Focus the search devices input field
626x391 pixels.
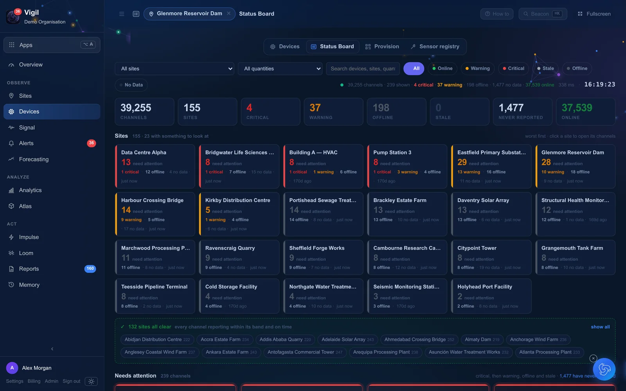363,69
